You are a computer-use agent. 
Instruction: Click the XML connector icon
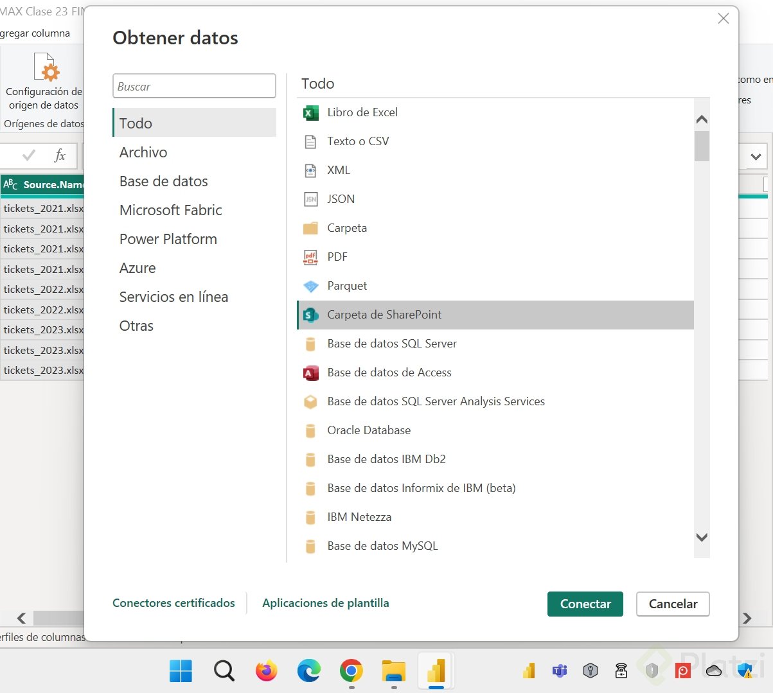point(310,171)
